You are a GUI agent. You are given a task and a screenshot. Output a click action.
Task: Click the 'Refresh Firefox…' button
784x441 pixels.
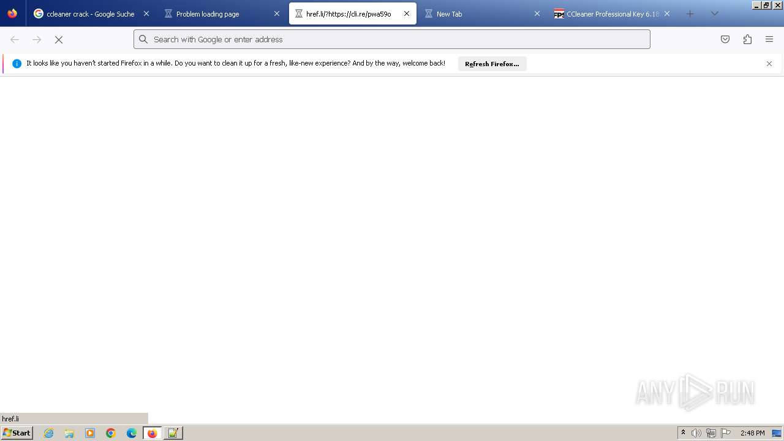coord(492,64)
